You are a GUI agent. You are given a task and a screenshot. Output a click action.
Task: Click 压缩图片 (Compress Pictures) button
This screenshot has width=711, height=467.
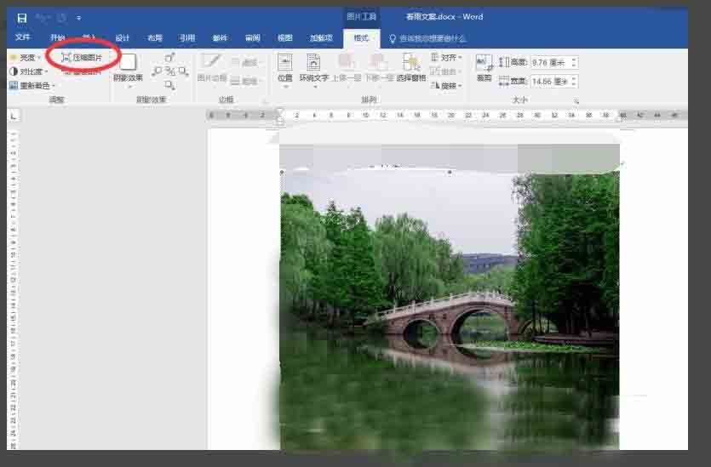coord(82,58)
